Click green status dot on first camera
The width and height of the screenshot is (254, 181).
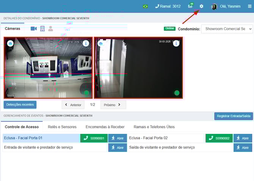pos(86,92)
